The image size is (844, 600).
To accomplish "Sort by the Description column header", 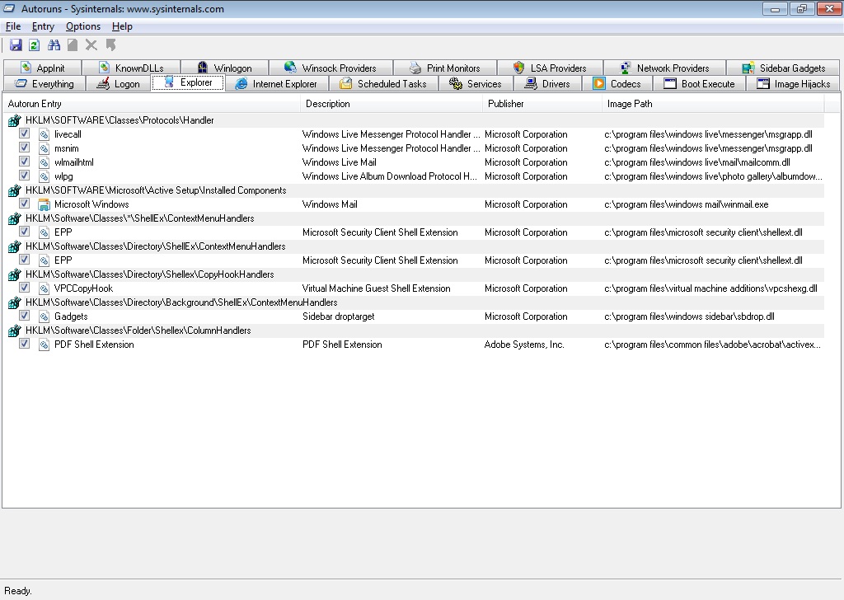I will [392, 104].
